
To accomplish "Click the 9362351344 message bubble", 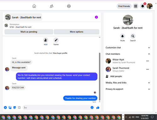I will pyautogui.click(x=18, y=88).
